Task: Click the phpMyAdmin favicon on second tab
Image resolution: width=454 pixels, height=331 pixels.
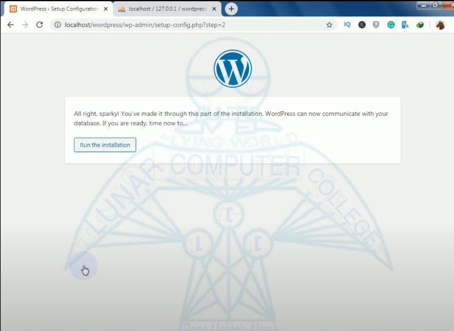Action: pyautogui.click(x=122, y=9)
